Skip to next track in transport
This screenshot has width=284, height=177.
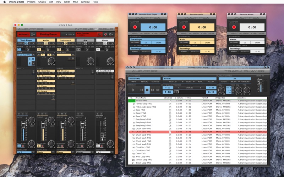click(x=158, y=90)
